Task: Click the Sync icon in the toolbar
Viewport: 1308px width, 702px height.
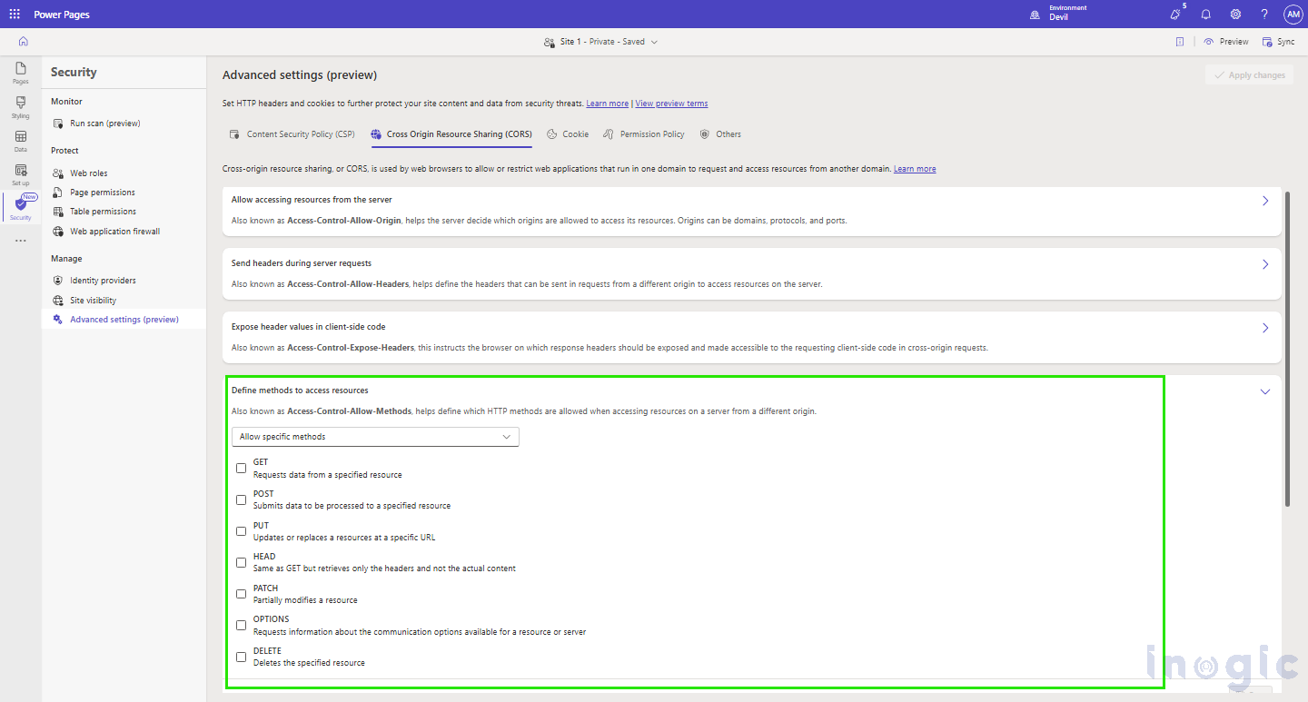Action: [x=1267, y=42]
